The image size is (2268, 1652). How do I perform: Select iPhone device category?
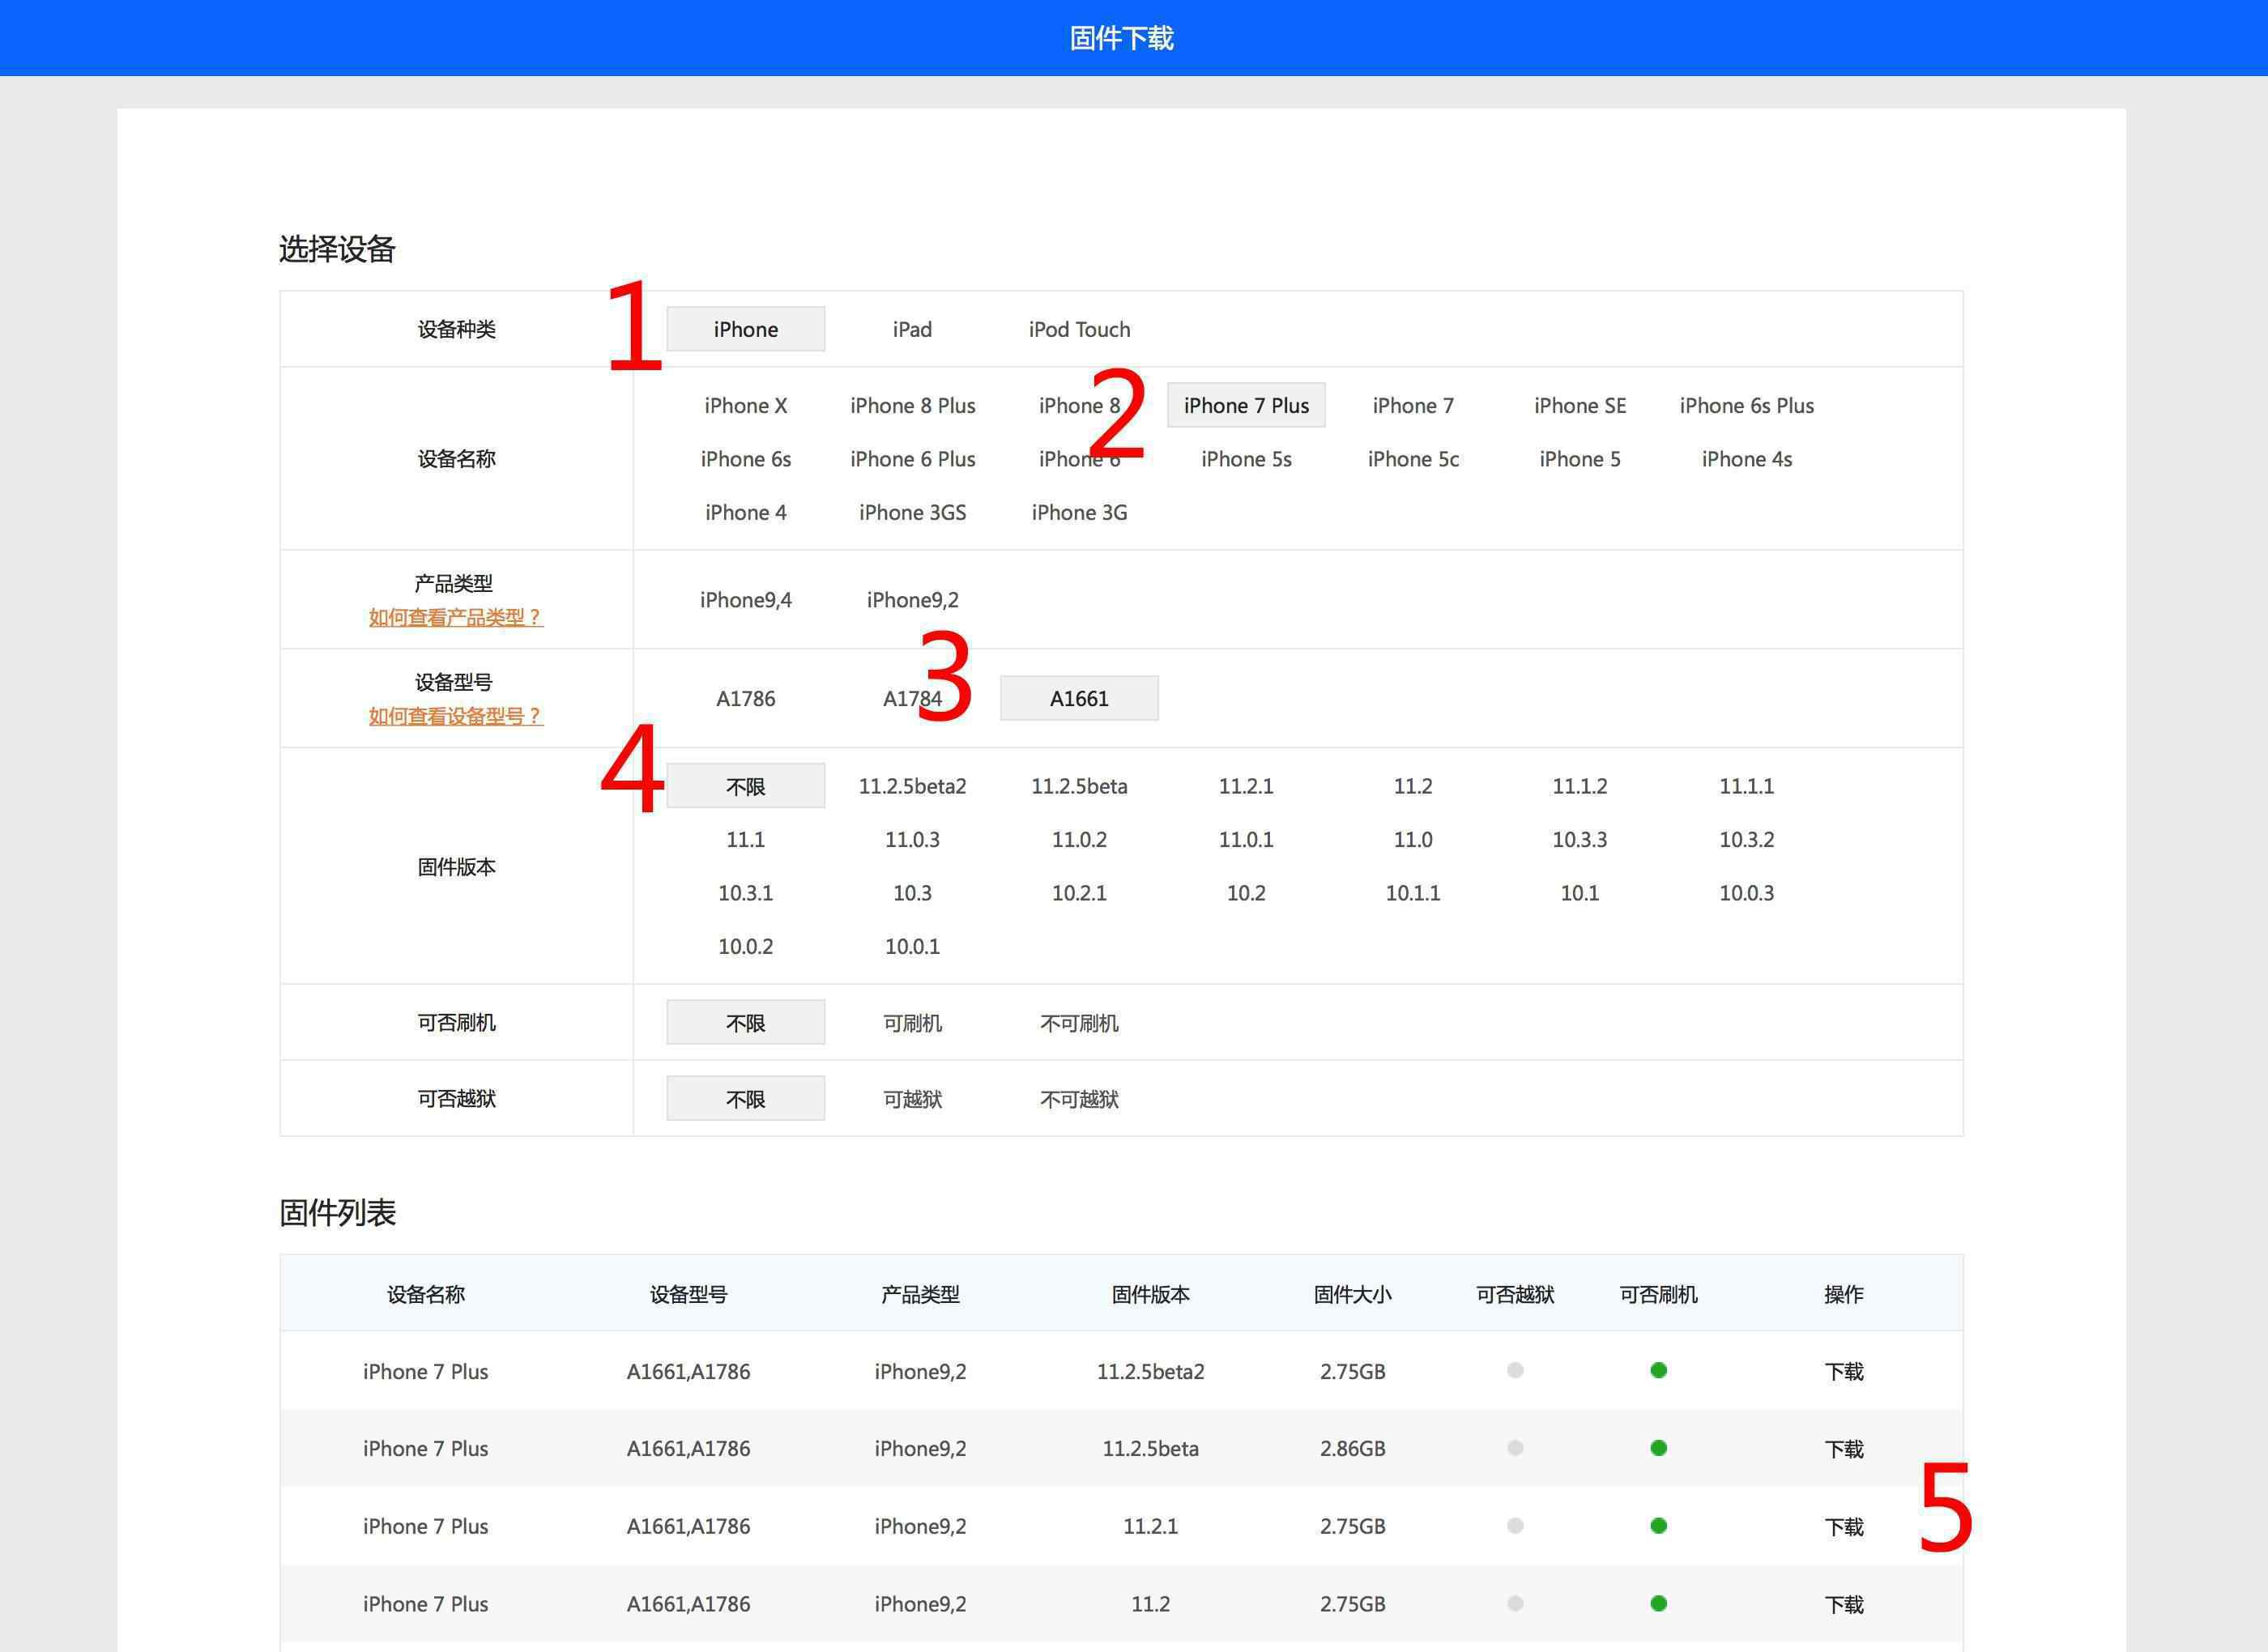tap(745, 329)
